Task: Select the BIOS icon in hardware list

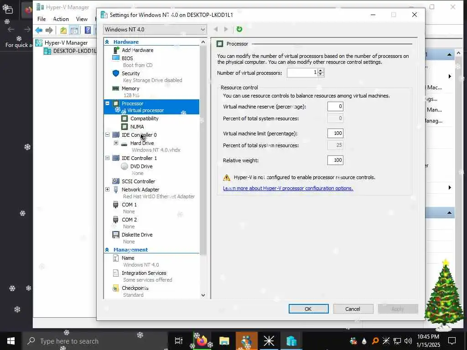Action: [x=116, y=58]
